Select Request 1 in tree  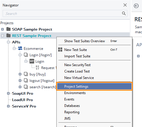(x=49, y=68)
